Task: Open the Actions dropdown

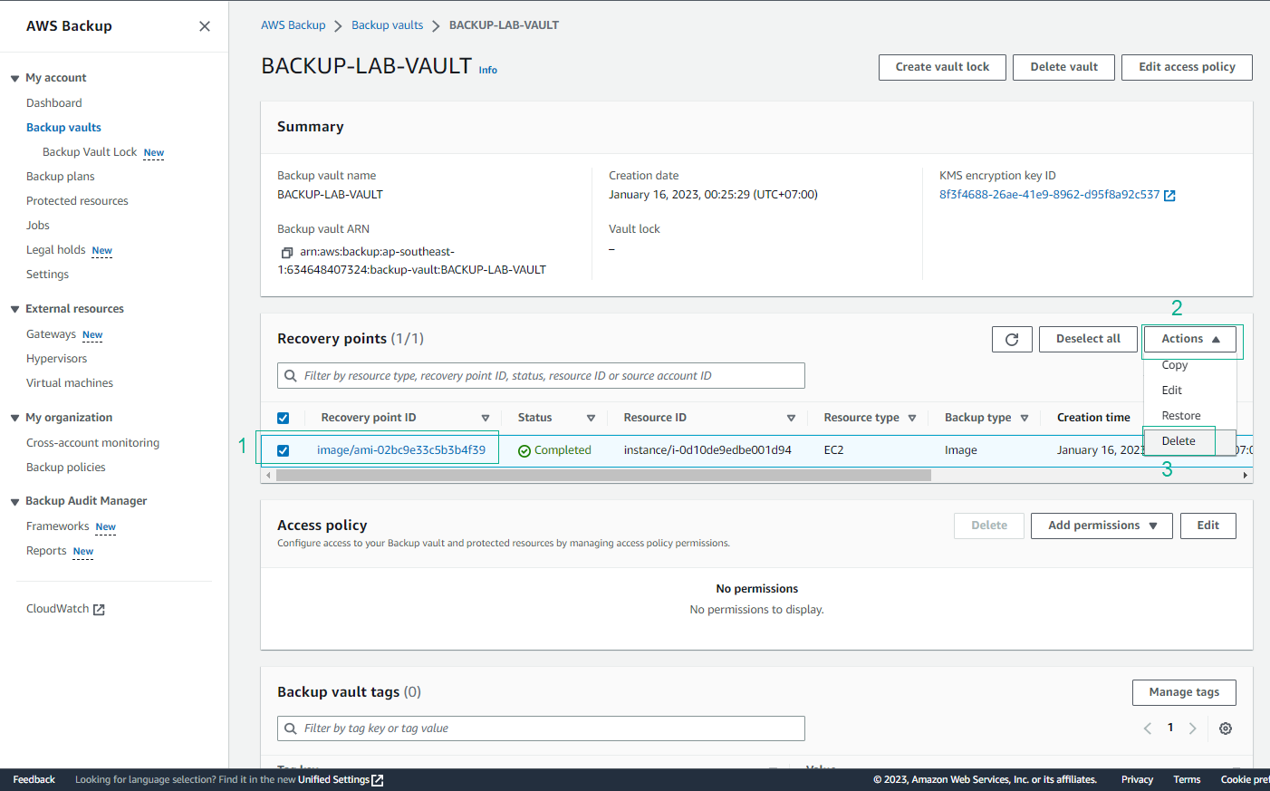Action: 1190,339
